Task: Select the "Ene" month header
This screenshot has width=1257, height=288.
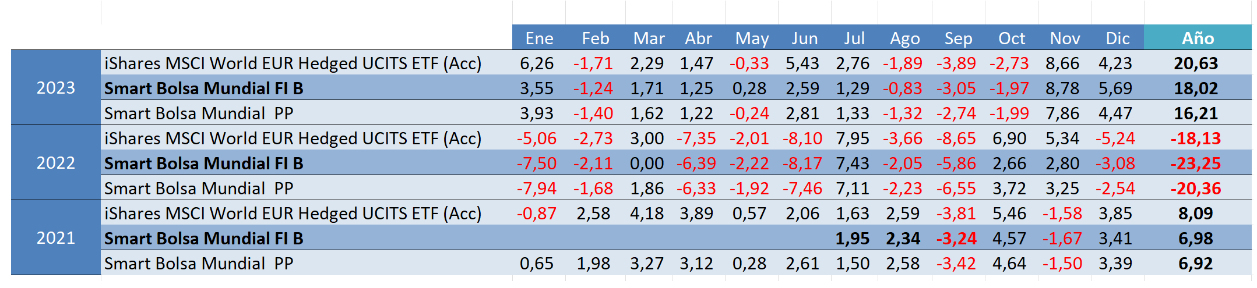Action: pos(539,38)
